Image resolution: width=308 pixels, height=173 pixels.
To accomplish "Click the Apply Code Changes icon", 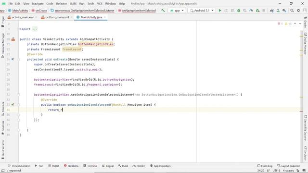I will tap(232, 11).
